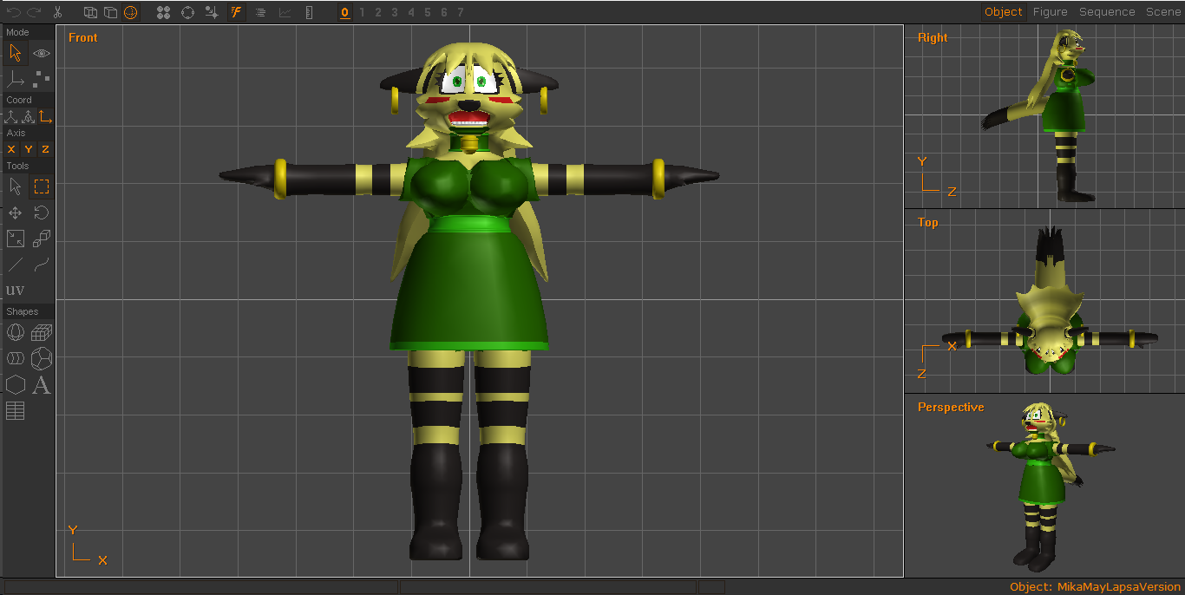Image resolution: width=1185 pixels, height=595 pixels.
Task: Toggle the Y axis lock
Action: (29, 149)
